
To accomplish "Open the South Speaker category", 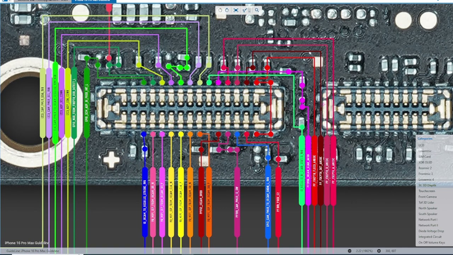I will [x=428, y=214].
